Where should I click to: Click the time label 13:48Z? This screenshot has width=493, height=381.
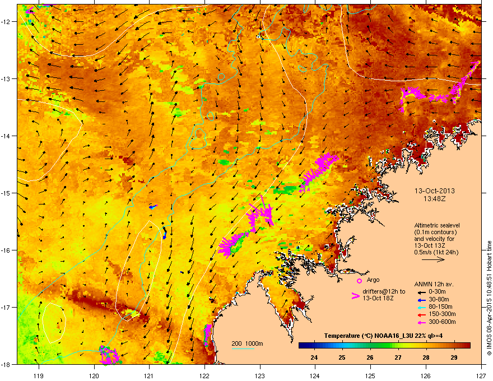tap(435, 199)
